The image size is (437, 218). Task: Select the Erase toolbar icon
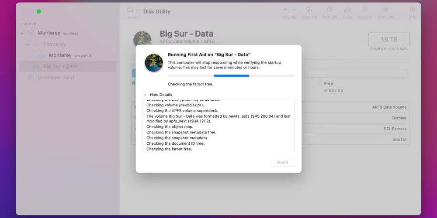coord(347,10)
